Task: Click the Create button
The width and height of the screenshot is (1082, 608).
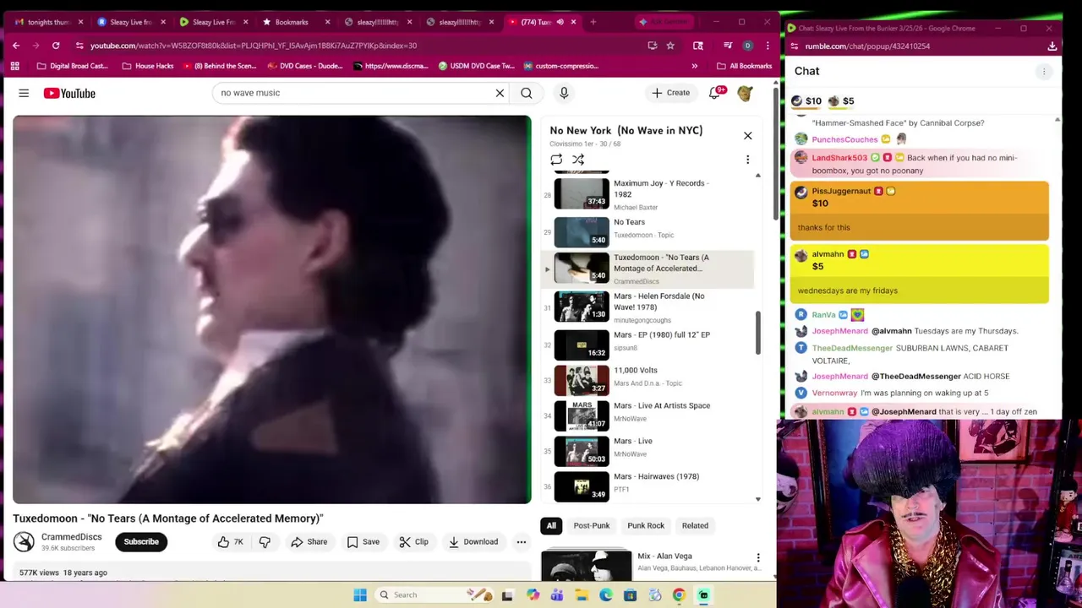Action: tap(671, 93)
